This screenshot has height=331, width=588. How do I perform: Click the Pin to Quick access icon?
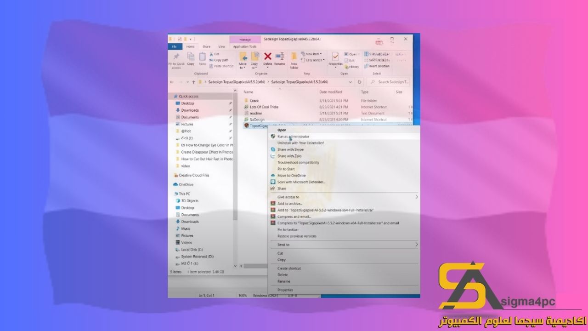coord(176,56)
